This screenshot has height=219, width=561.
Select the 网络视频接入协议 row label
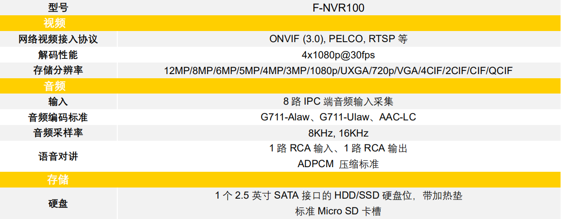click(58, 39)
